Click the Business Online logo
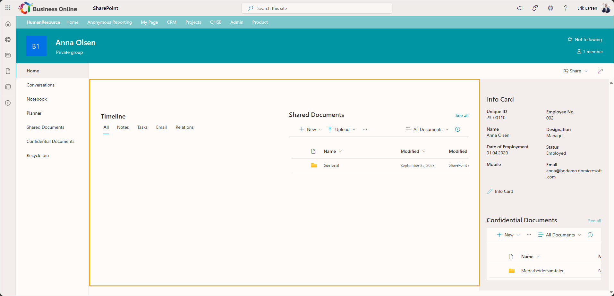 [x=48, y=8]
